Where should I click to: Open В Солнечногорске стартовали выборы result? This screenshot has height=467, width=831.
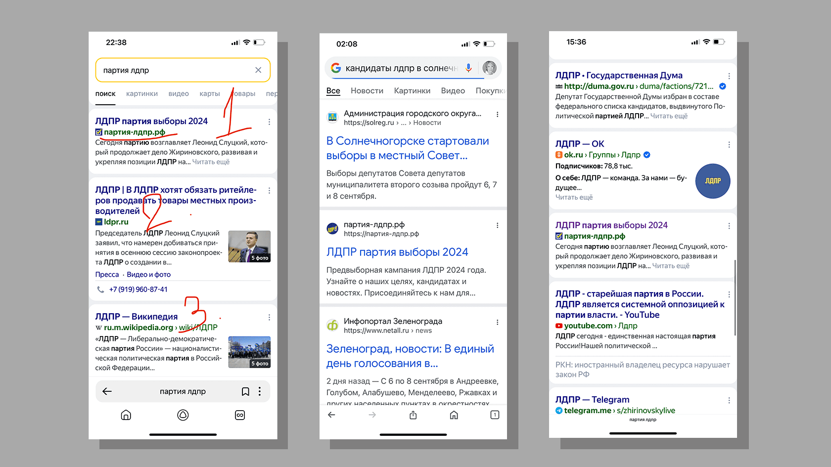[x=408, y=148]
